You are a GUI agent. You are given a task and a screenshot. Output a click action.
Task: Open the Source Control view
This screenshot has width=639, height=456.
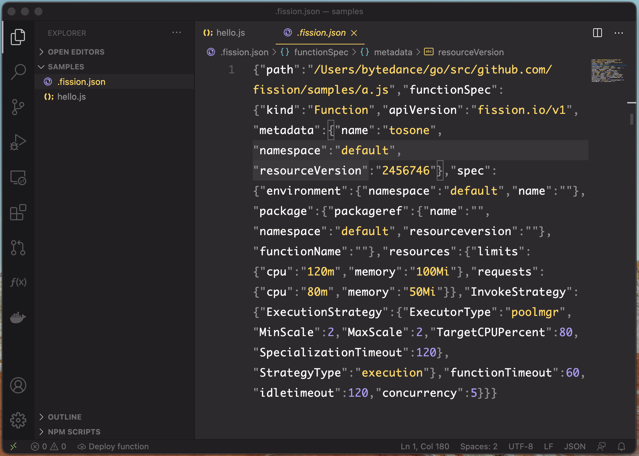coord(18,107)
